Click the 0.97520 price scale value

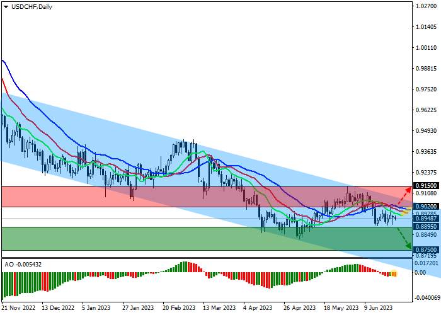(x=427, y=89)
